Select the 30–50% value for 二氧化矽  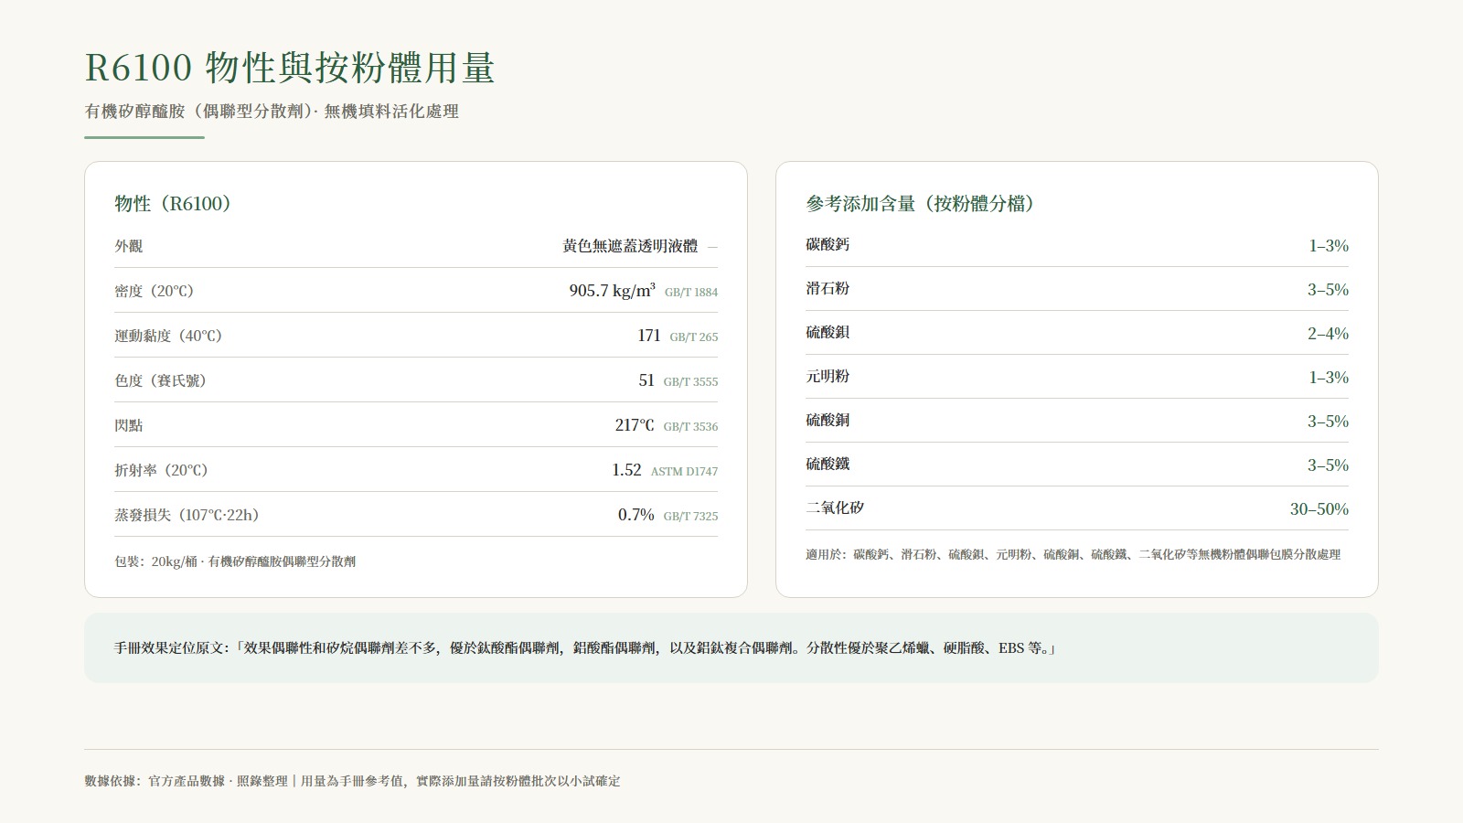(x=1319, y=508)
